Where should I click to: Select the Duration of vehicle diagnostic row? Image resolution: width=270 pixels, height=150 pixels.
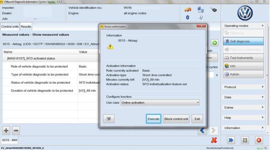(51, 91)
